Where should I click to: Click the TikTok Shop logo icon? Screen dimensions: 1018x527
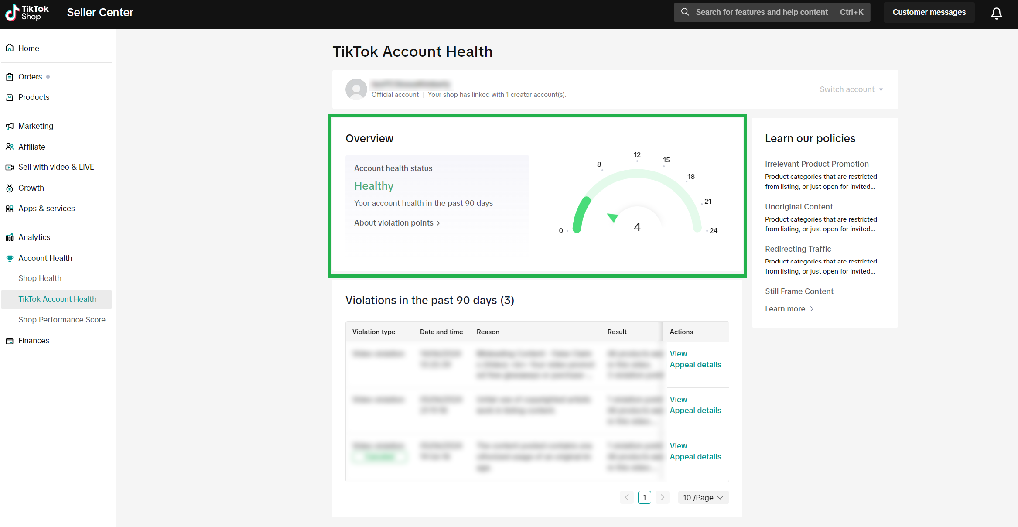12,12
